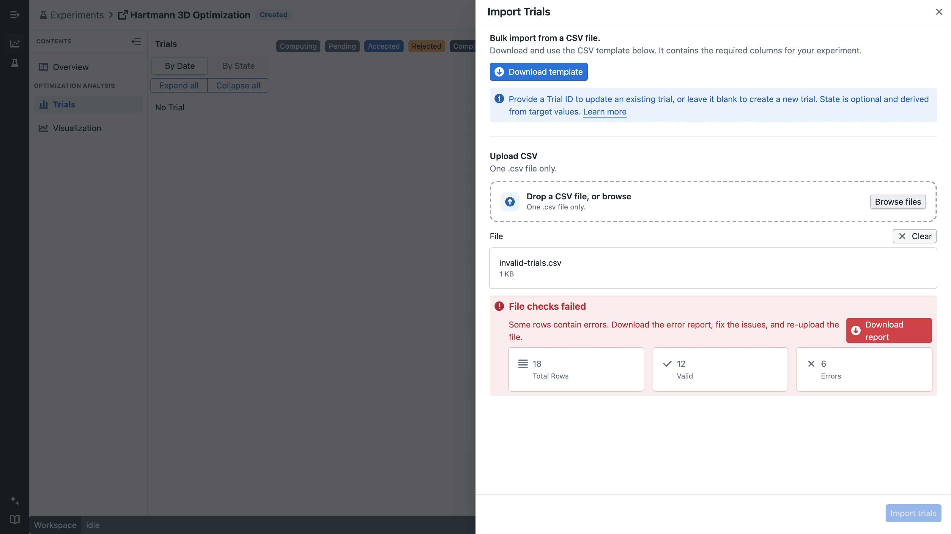This screenshot has width=951, height=534.
Task: Click the Trials bar chart icon
Action: 44,104
